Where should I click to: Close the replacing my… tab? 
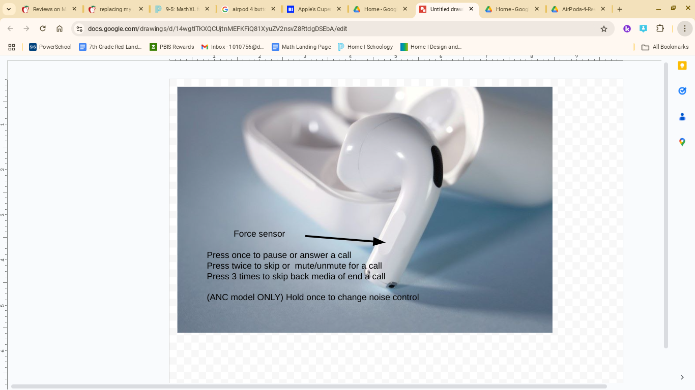click(141, 9)
